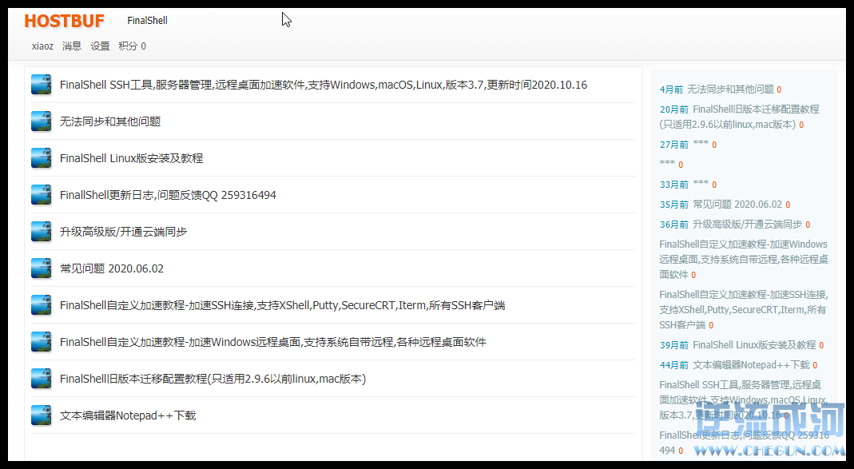This screenshot has width=854, height=469.
Task: Click sidebar entry 加速Windows远程桌面 tutorial
Action: (x=744, y=260)
